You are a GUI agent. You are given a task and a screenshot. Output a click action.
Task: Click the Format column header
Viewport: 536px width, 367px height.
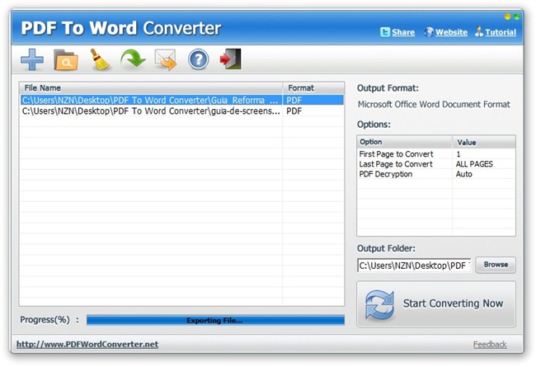coord(313,88)
